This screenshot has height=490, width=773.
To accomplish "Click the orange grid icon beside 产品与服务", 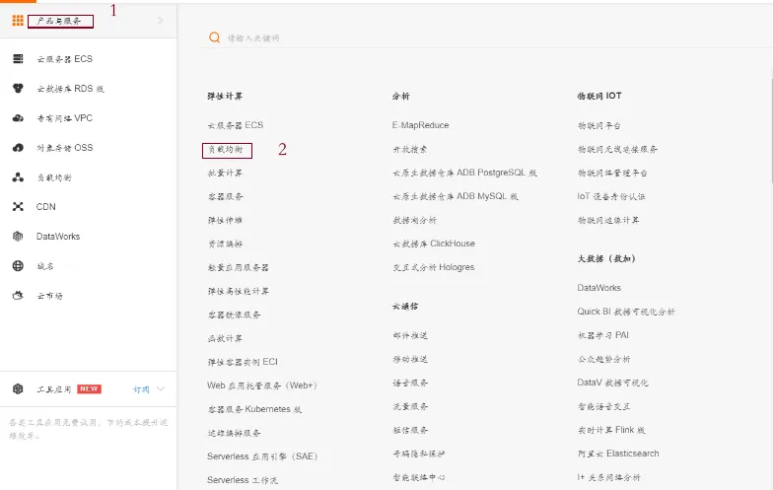I will click(x=18, y=20).
